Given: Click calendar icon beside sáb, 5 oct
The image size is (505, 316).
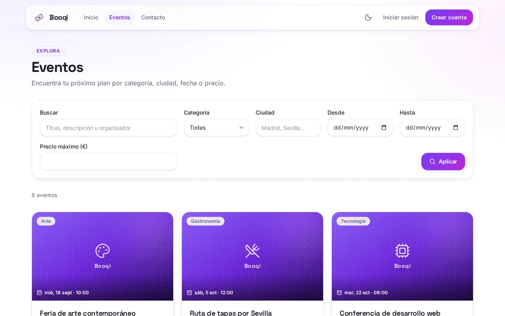Looking at the screenshot, I should pyautogui.click(x=189, y=293).
